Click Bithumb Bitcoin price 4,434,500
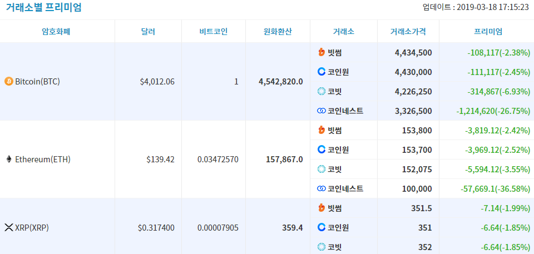The image size is (534, 254). pos(413,53)
